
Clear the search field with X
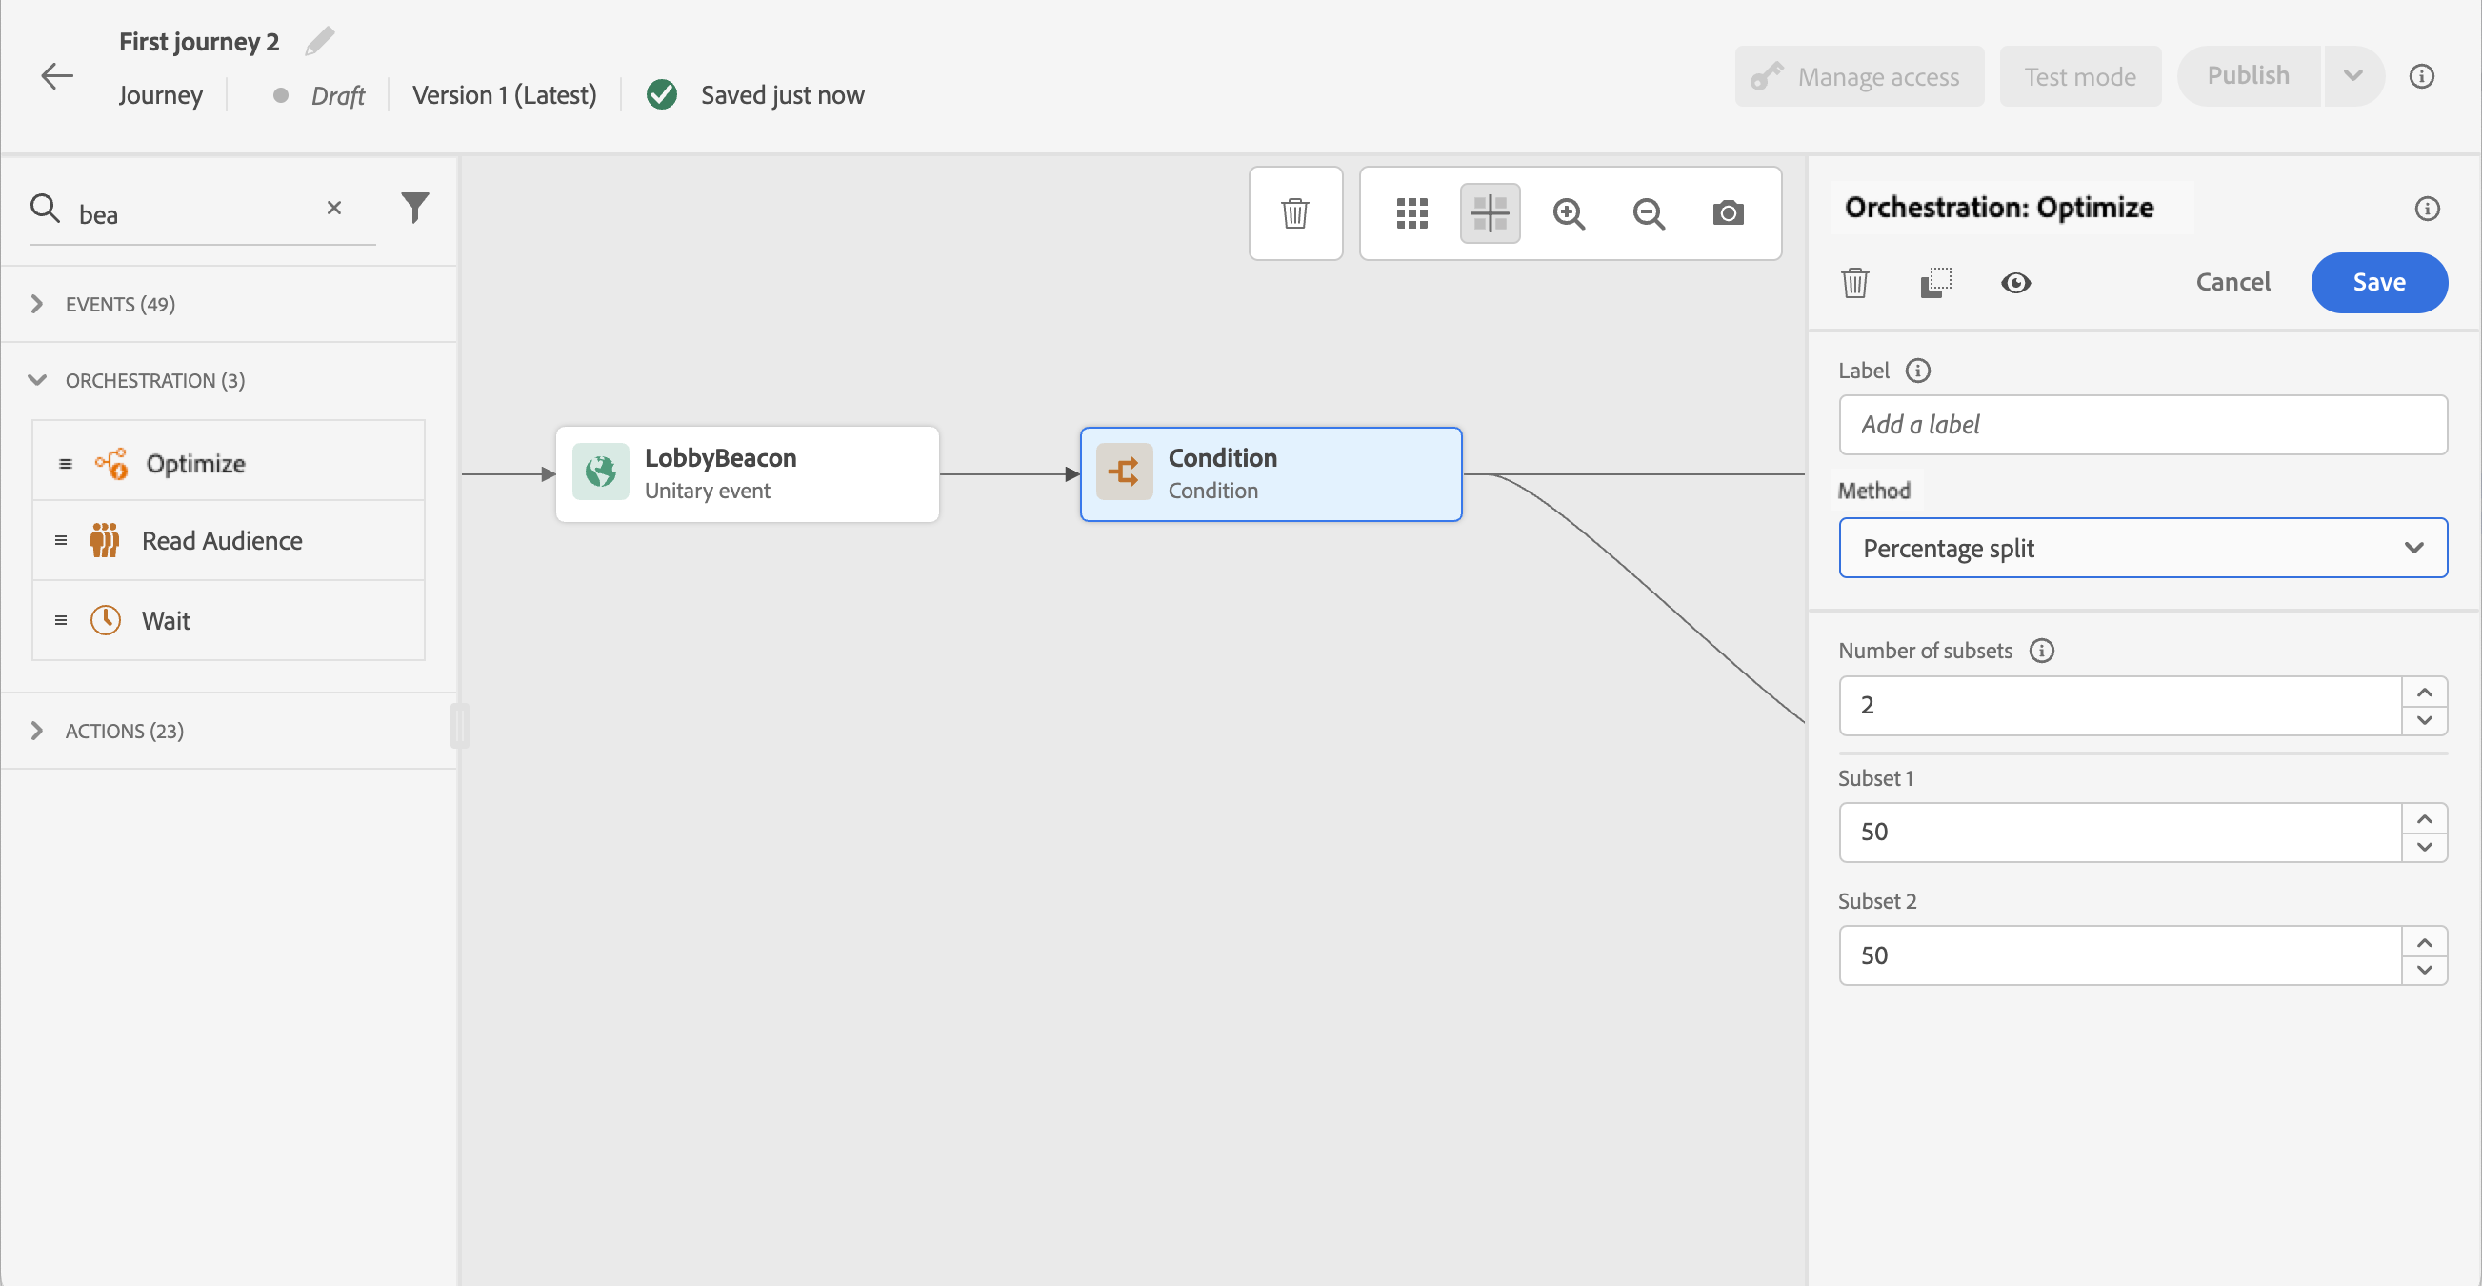pos(334,208)
